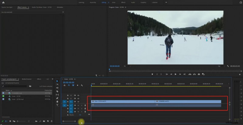Screen dimensions: 243x125
Task: Select the Slip tool
Action: point(57,95)
